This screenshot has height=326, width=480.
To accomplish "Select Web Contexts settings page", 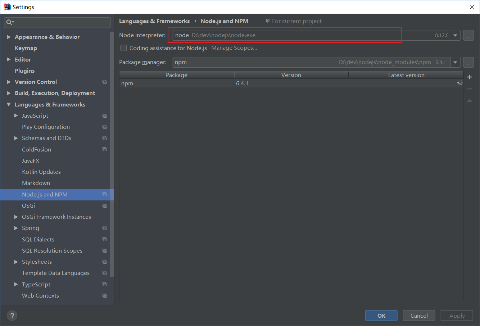I will (x=40, y=296).
